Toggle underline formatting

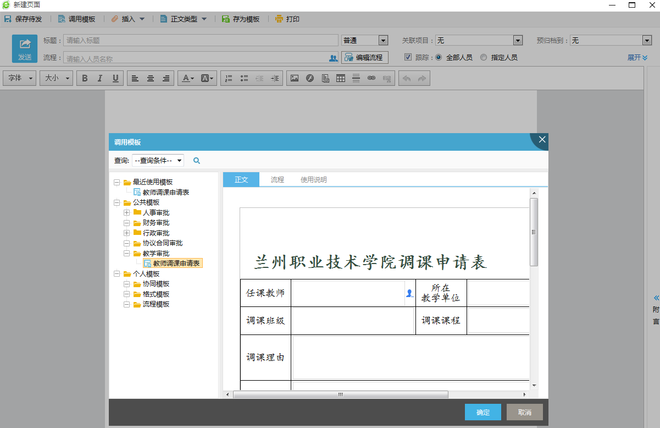tap(115, 79)
